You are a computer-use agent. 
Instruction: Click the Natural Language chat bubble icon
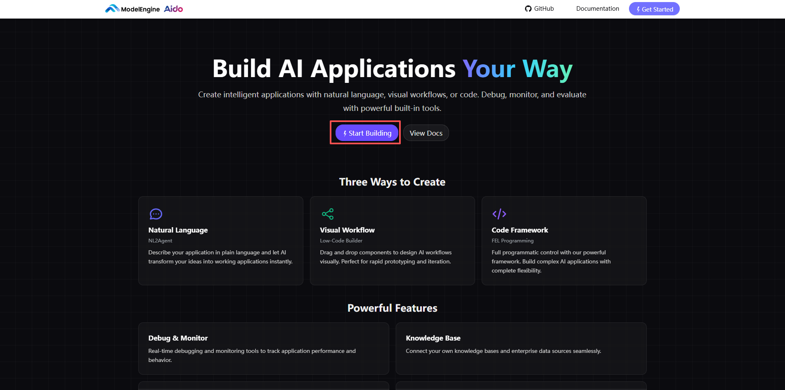156,214
